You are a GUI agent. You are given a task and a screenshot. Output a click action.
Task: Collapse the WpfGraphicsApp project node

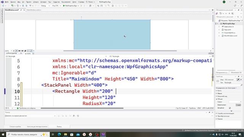tap(218, 24)
